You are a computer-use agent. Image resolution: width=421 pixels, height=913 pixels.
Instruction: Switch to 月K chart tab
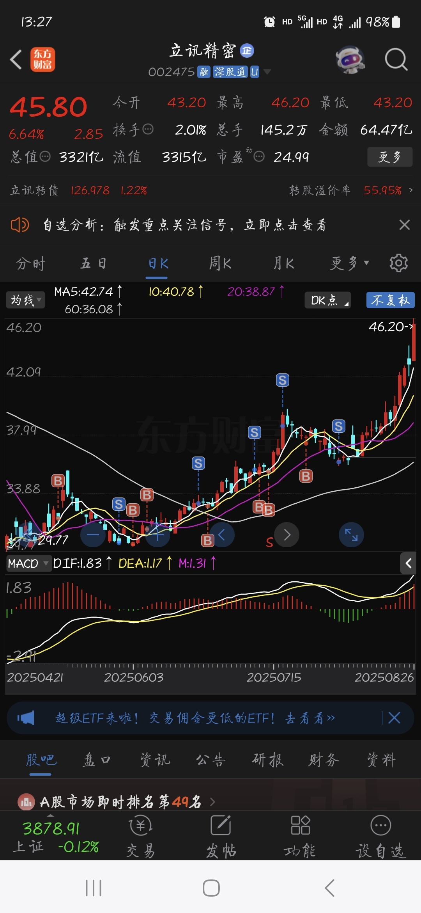284,263
